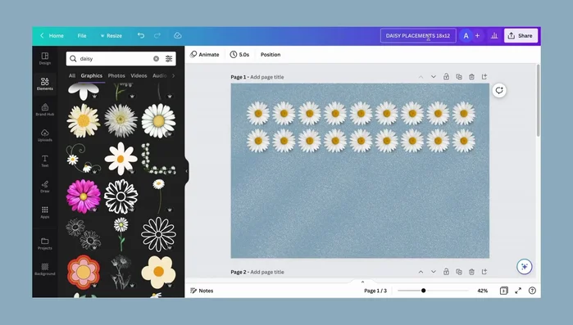Screen dimensions: 573x325
Task: Undo the last action
Action: (x=141, y=35)
